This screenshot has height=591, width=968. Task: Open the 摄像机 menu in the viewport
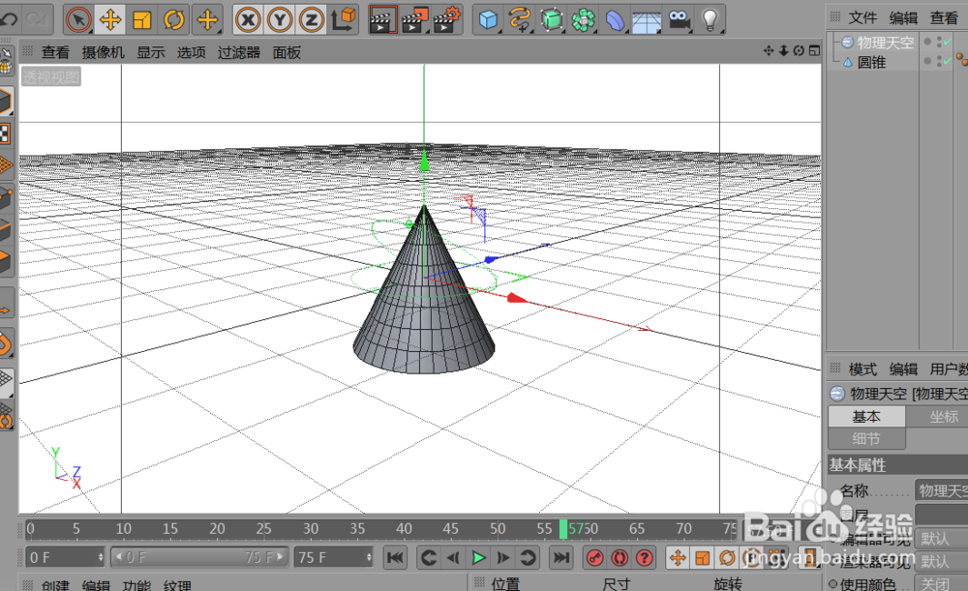102,53
